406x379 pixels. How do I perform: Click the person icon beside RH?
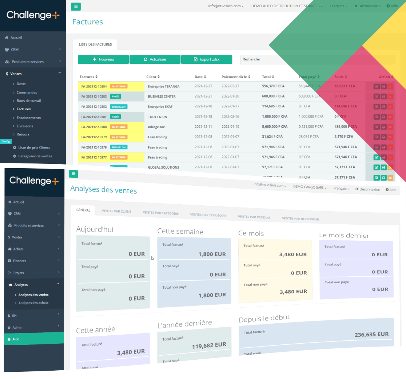[9, 316]
